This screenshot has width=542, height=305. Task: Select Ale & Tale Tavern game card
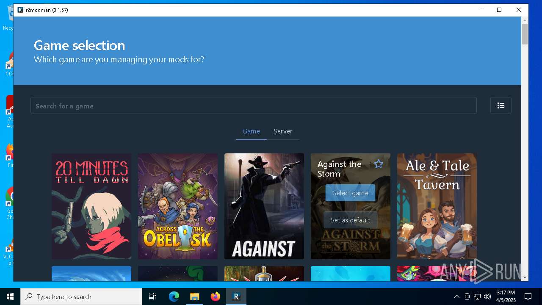(x=437, y=206)
